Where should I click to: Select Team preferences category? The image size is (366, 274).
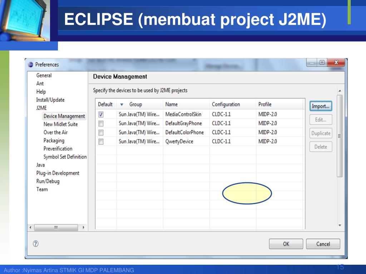coord(42,189)
